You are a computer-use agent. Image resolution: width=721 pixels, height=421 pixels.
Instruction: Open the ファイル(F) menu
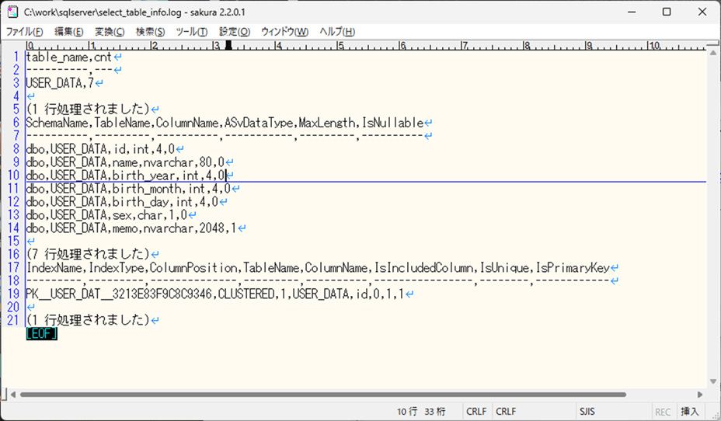[x=25, y=32]
